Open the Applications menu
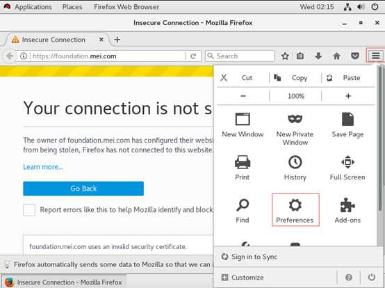 (33, 7)
